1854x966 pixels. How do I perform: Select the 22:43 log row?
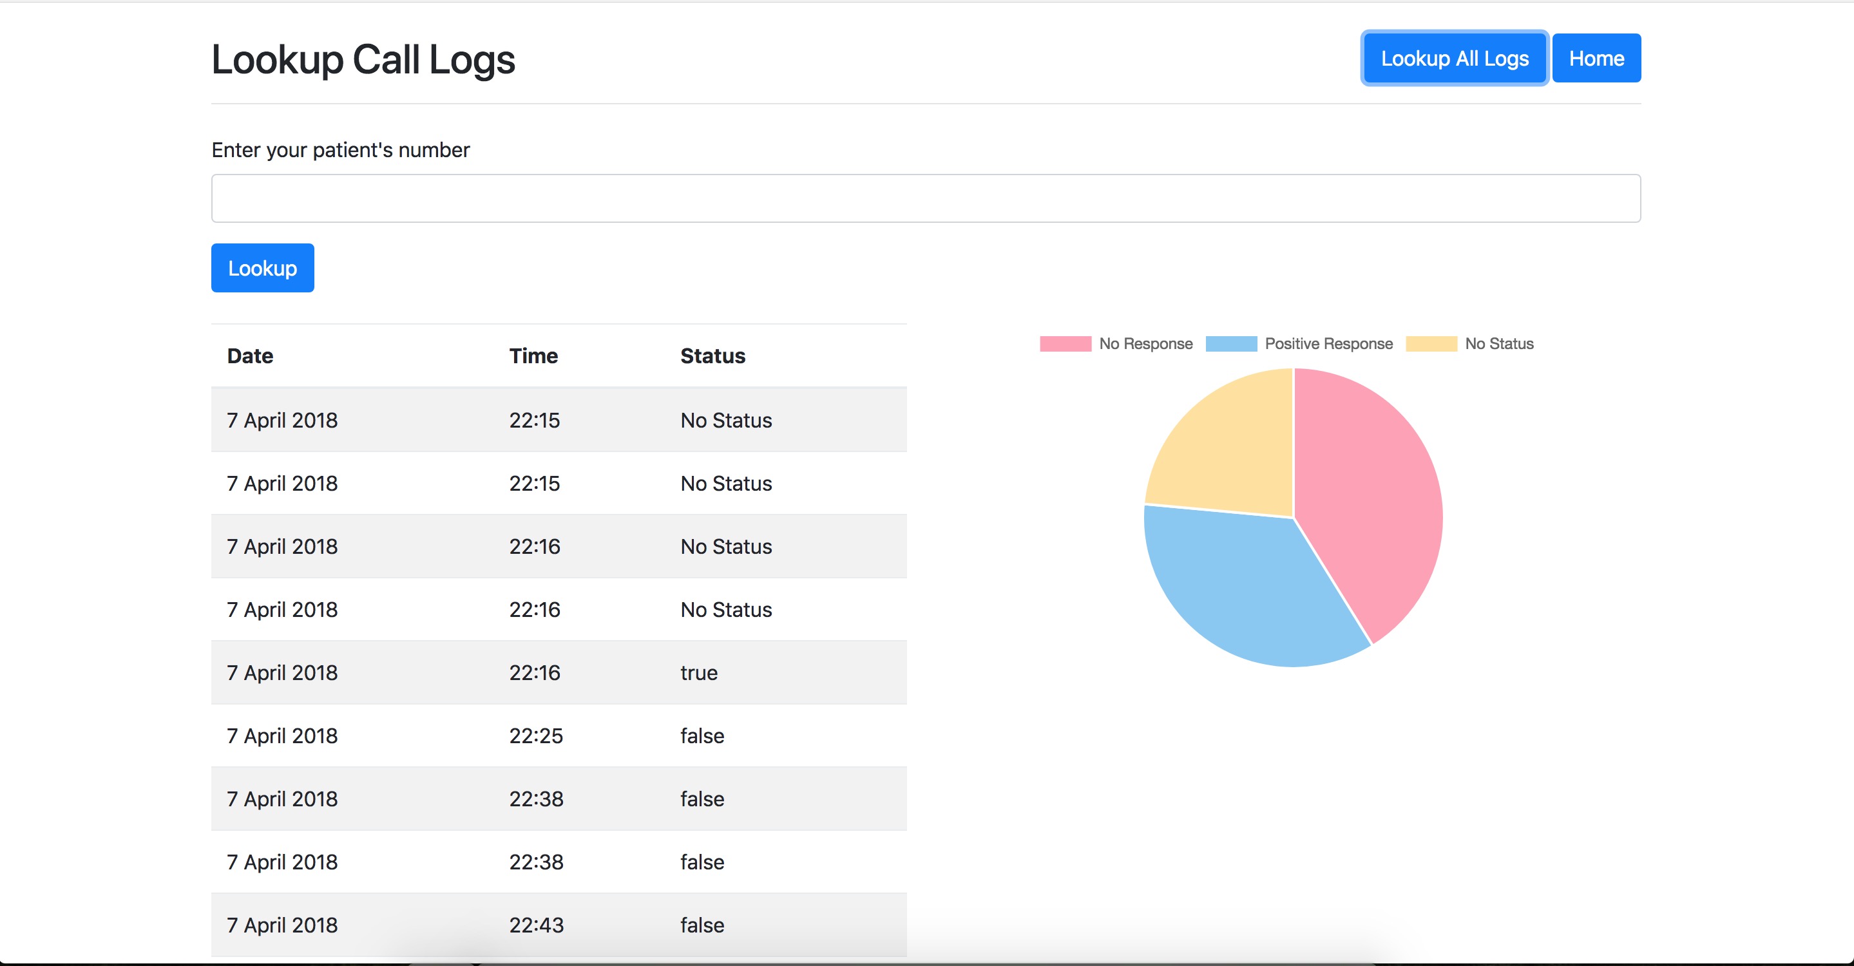click(558, 925)
